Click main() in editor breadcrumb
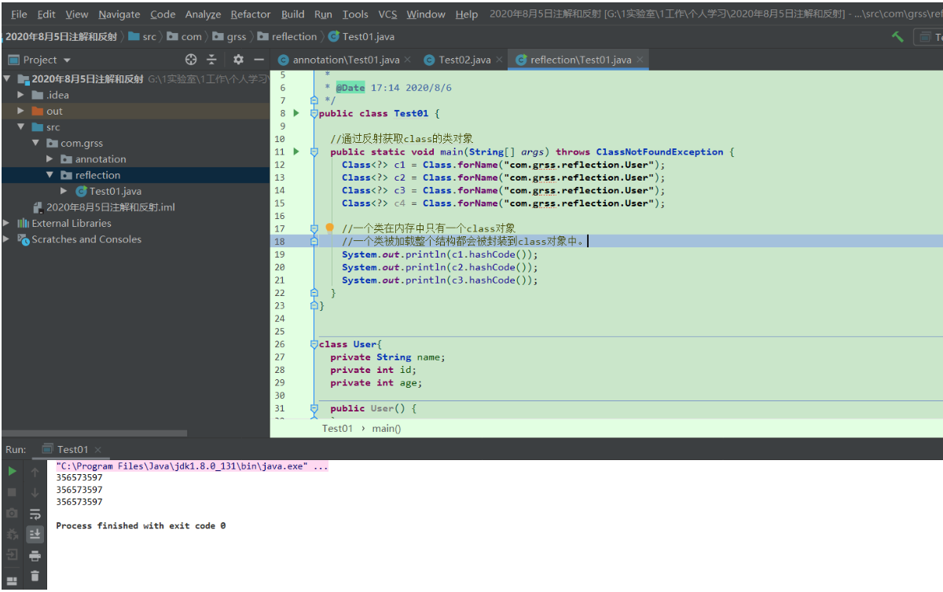 (x=386, y=428)
